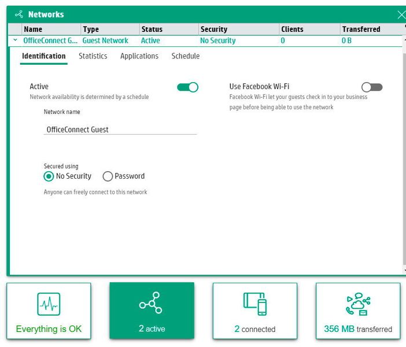
Task: Open the applications cloud transfer icon
Action: (x=359, y=304)
